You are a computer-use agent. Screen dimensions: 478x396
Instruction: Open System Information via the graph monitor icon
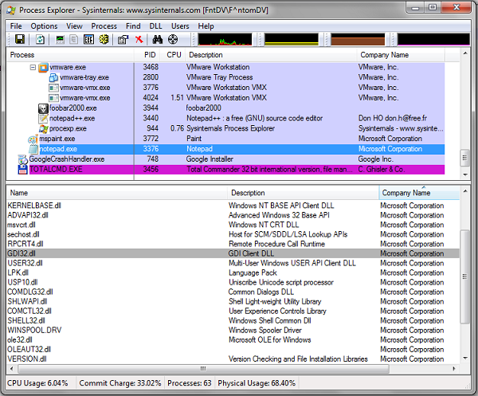pos(60,39)
